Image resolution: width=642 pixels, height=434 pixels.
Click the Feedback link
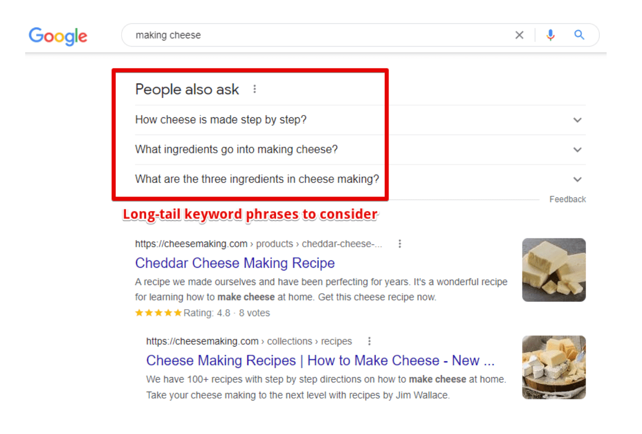click(567, 199)
